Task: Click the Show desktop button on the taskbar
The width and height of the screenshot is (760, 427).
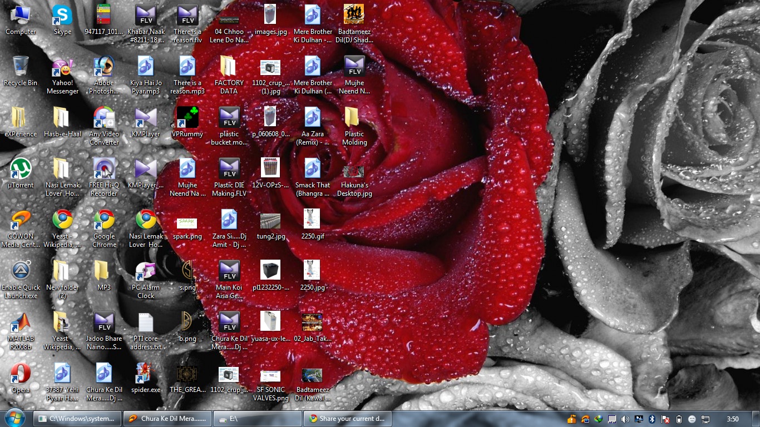Action: point(756,419)
